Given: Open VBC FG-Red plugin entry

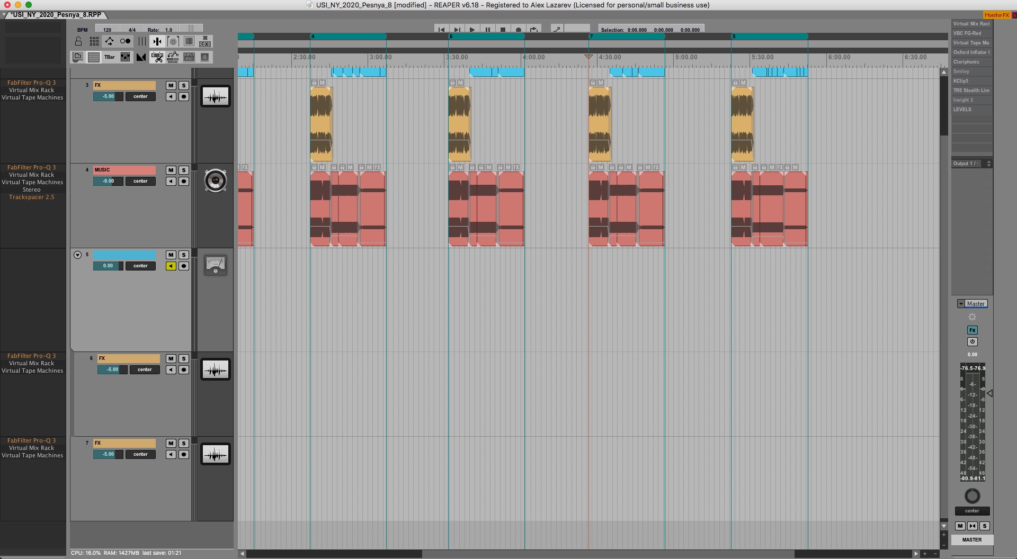Looking at the screenshot, I should (x=971, y=33).
